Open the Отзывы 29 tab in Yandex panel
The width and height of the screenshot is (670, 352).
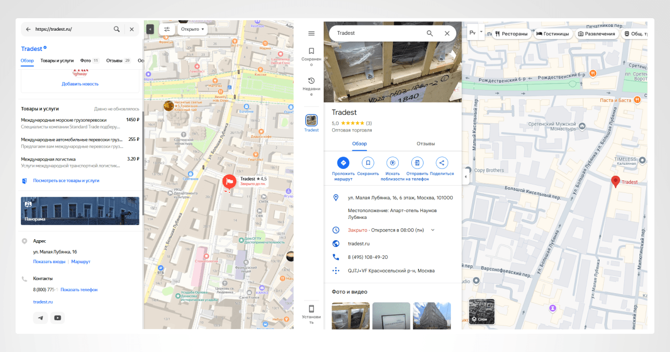[x=118, y=61]
